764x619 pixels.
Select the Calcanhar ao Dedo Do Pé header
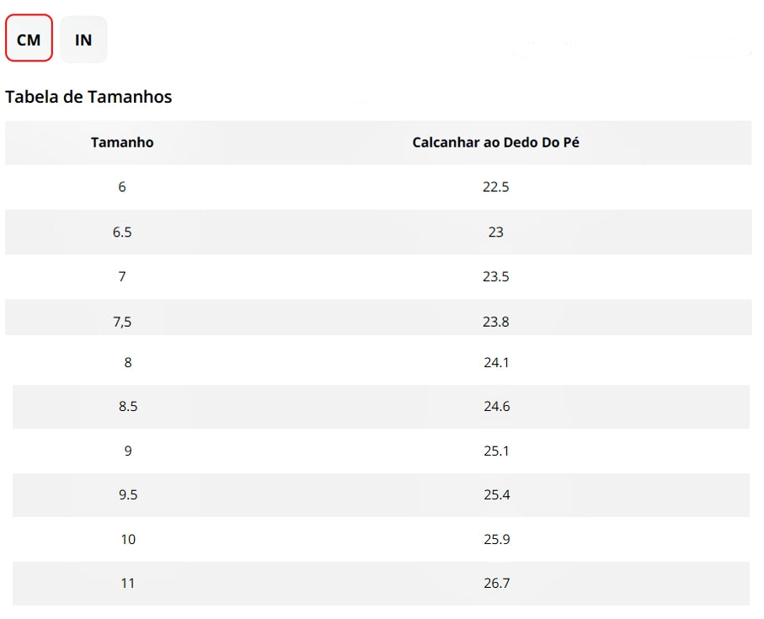(x=495, y=142)
